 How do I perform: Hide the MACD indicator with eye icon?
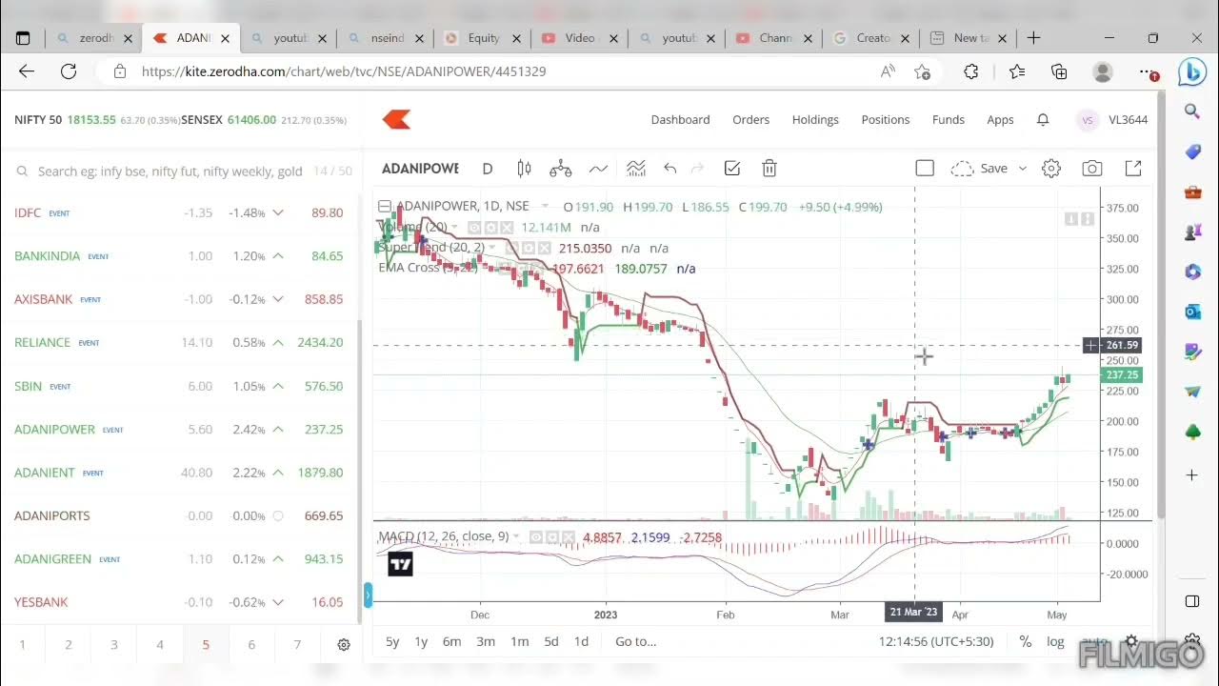click(535, 536)
